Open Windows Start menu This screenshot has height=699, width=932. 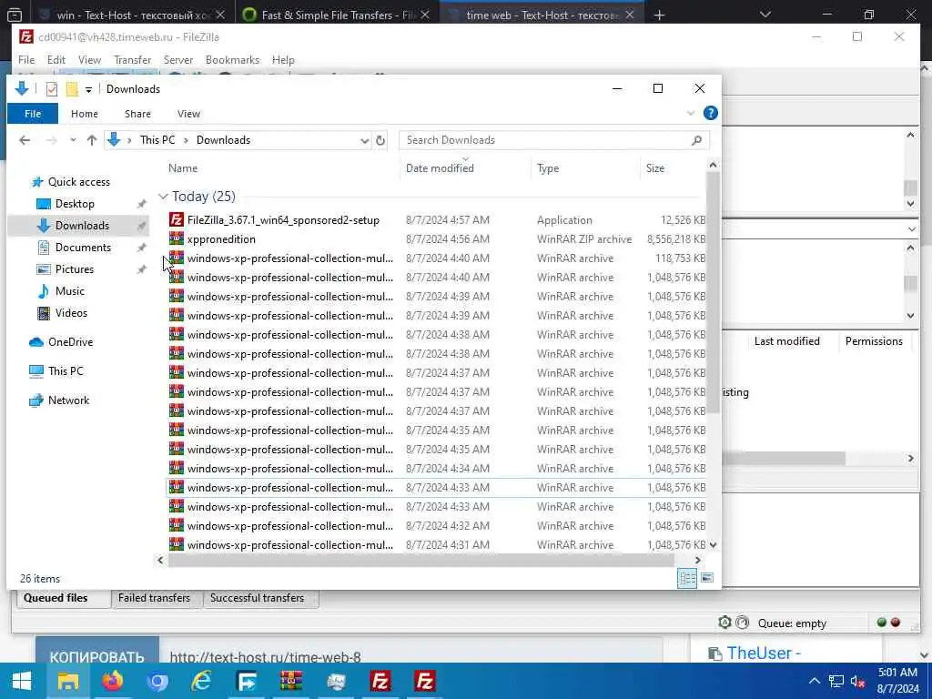pyautogui.click(x=22, y=681)
